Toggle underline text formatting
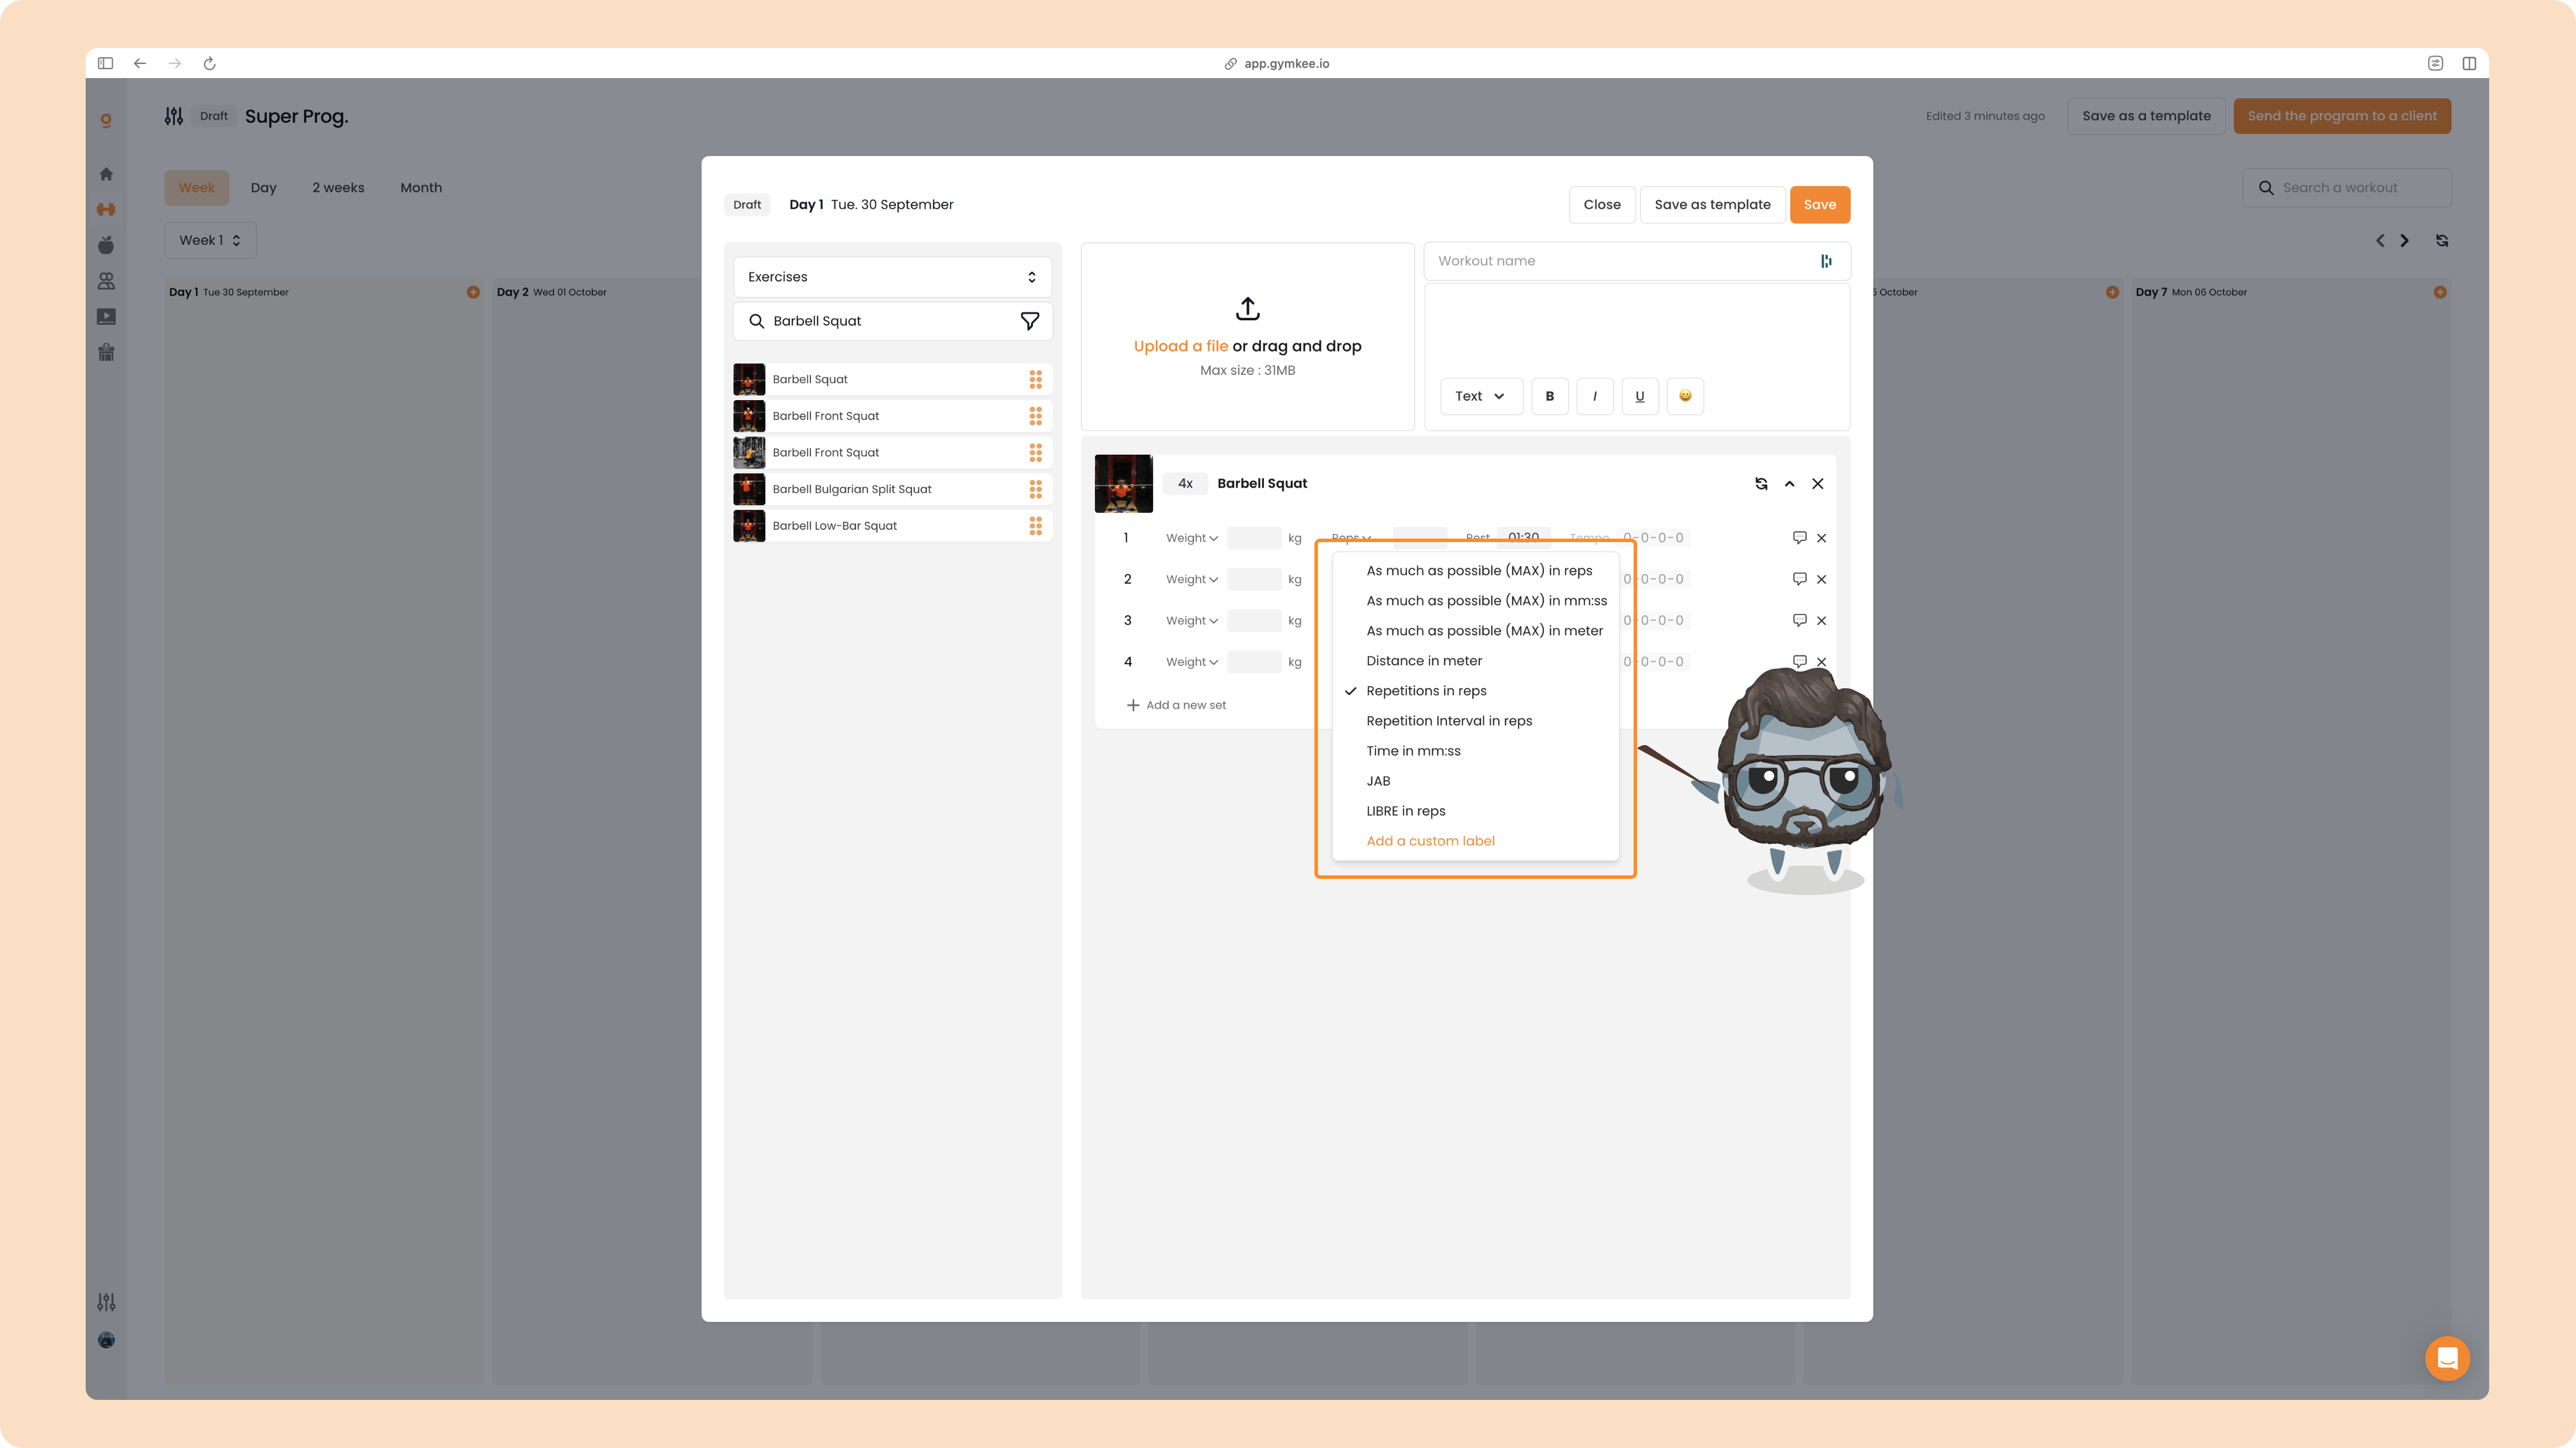 [x=1640, y=396]
